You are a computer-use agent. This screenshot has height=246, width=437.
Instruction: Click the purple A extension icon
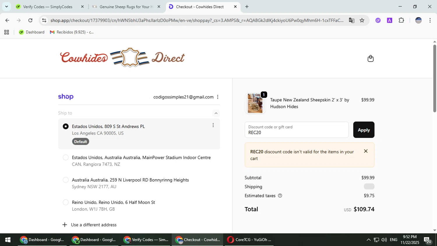click(390, 20)
